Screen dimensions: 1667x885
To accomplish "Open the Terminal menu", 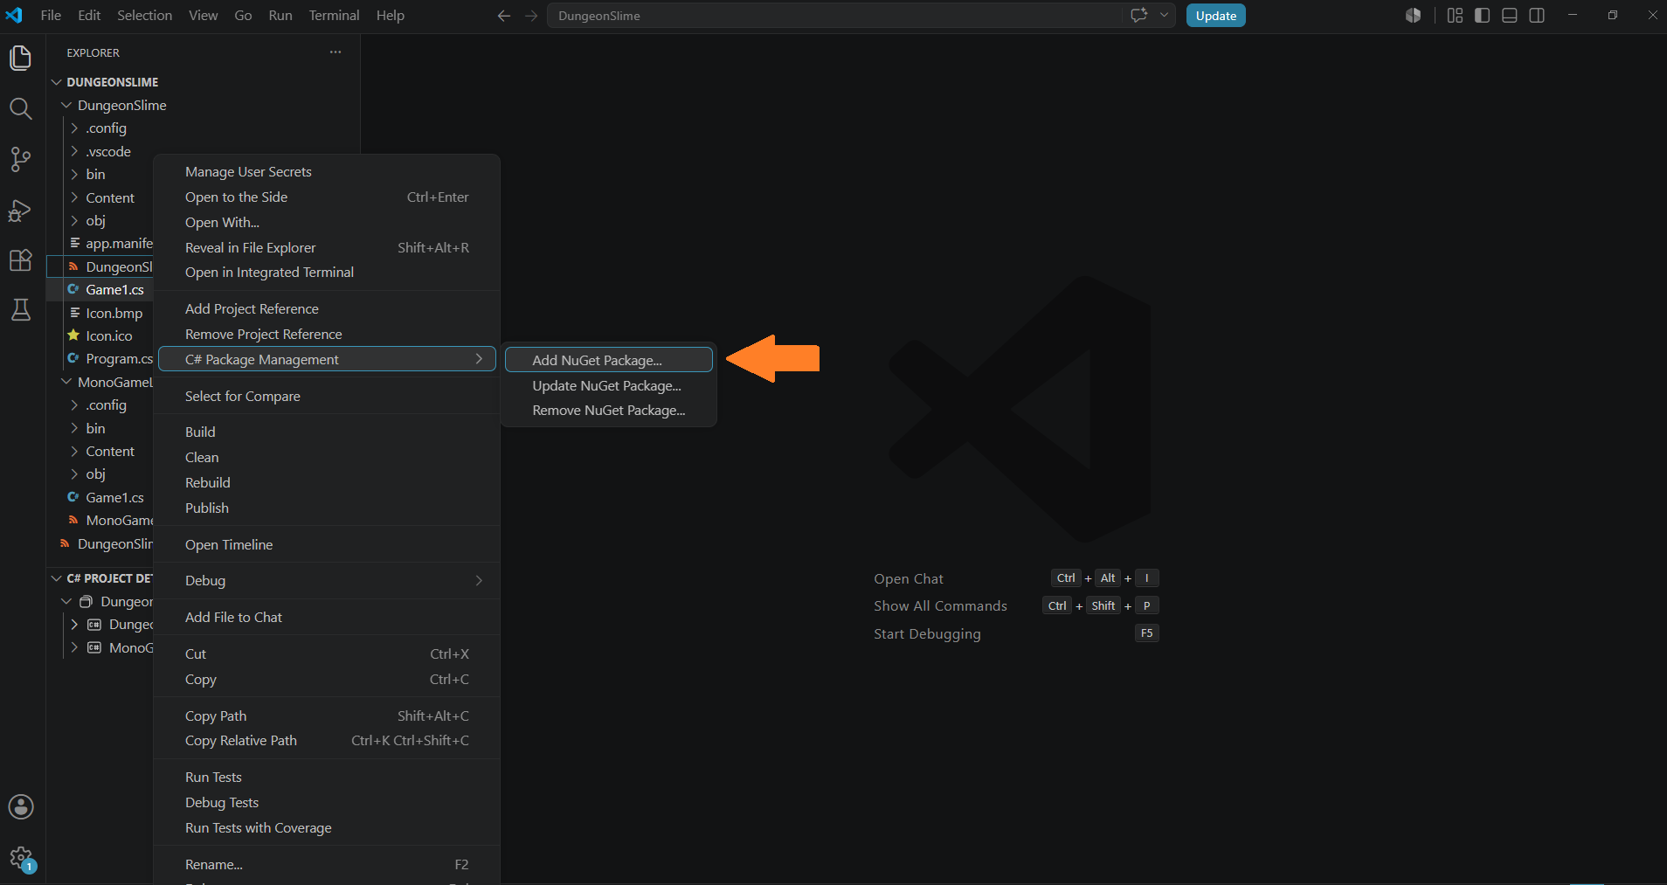I will tap(334, 16).
